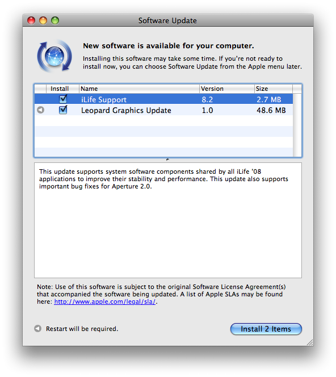Click the 'Restart will be required.' text
The width and height of the screenshot is (336, 377).
tap(82, 329)
